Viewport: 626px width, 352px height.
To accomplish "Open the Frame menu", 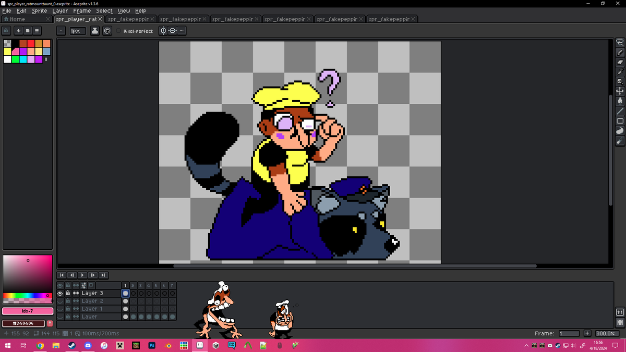I will coord(82,10).
